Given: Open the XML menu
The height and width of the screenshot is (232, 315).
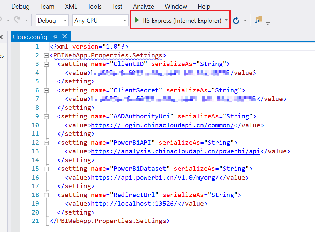Looking at the screenshot, I should coord(71,7).
